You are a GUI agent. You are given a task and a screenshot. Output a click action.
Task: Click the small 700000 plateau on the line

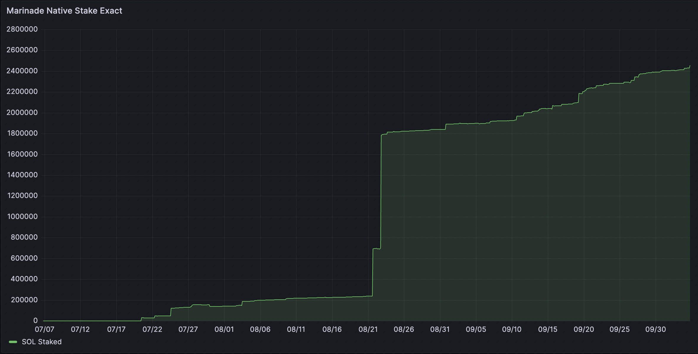(376, 249)
